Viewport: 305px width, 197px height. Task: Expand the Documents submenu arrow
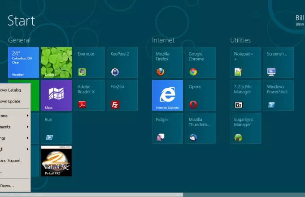(x=28, y=127)
